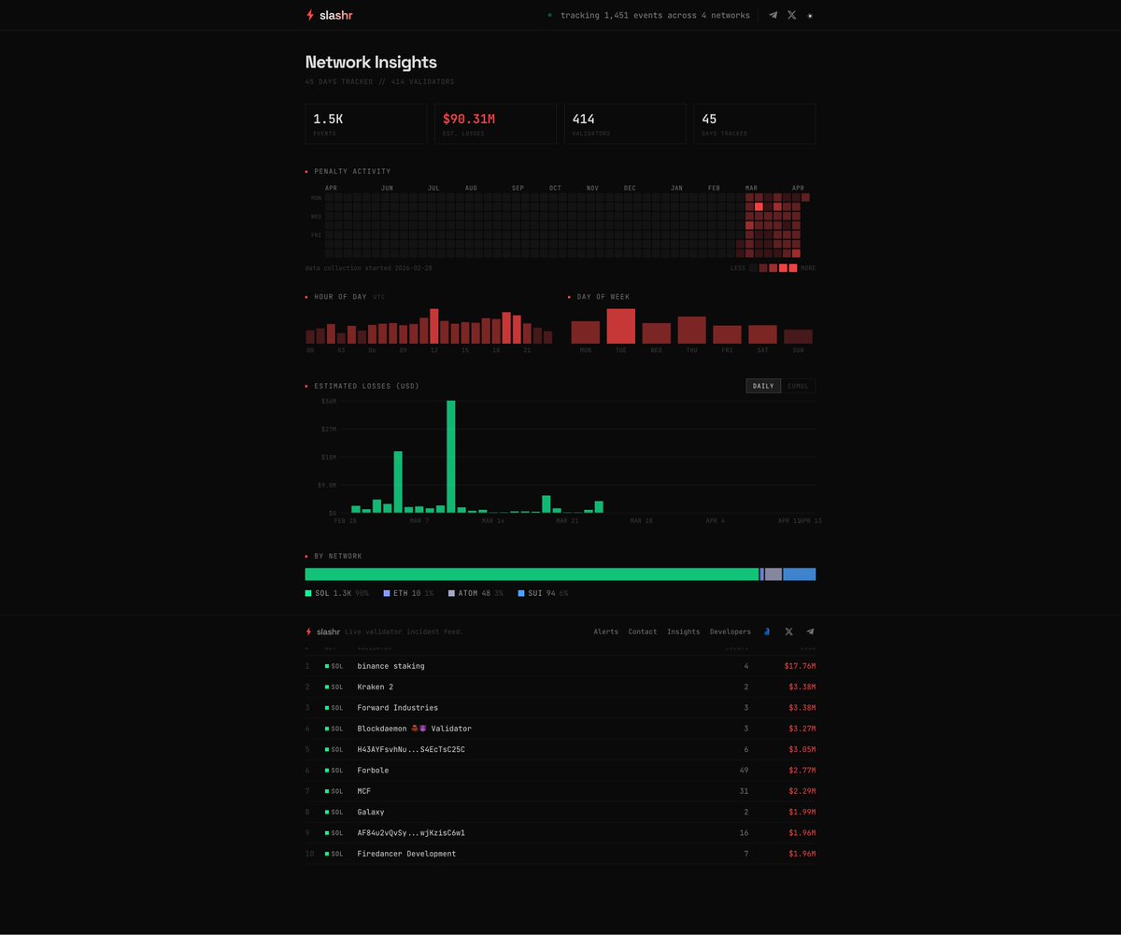
Task: Select the SUN bar in Day of Week
Action: pos(798,336)
